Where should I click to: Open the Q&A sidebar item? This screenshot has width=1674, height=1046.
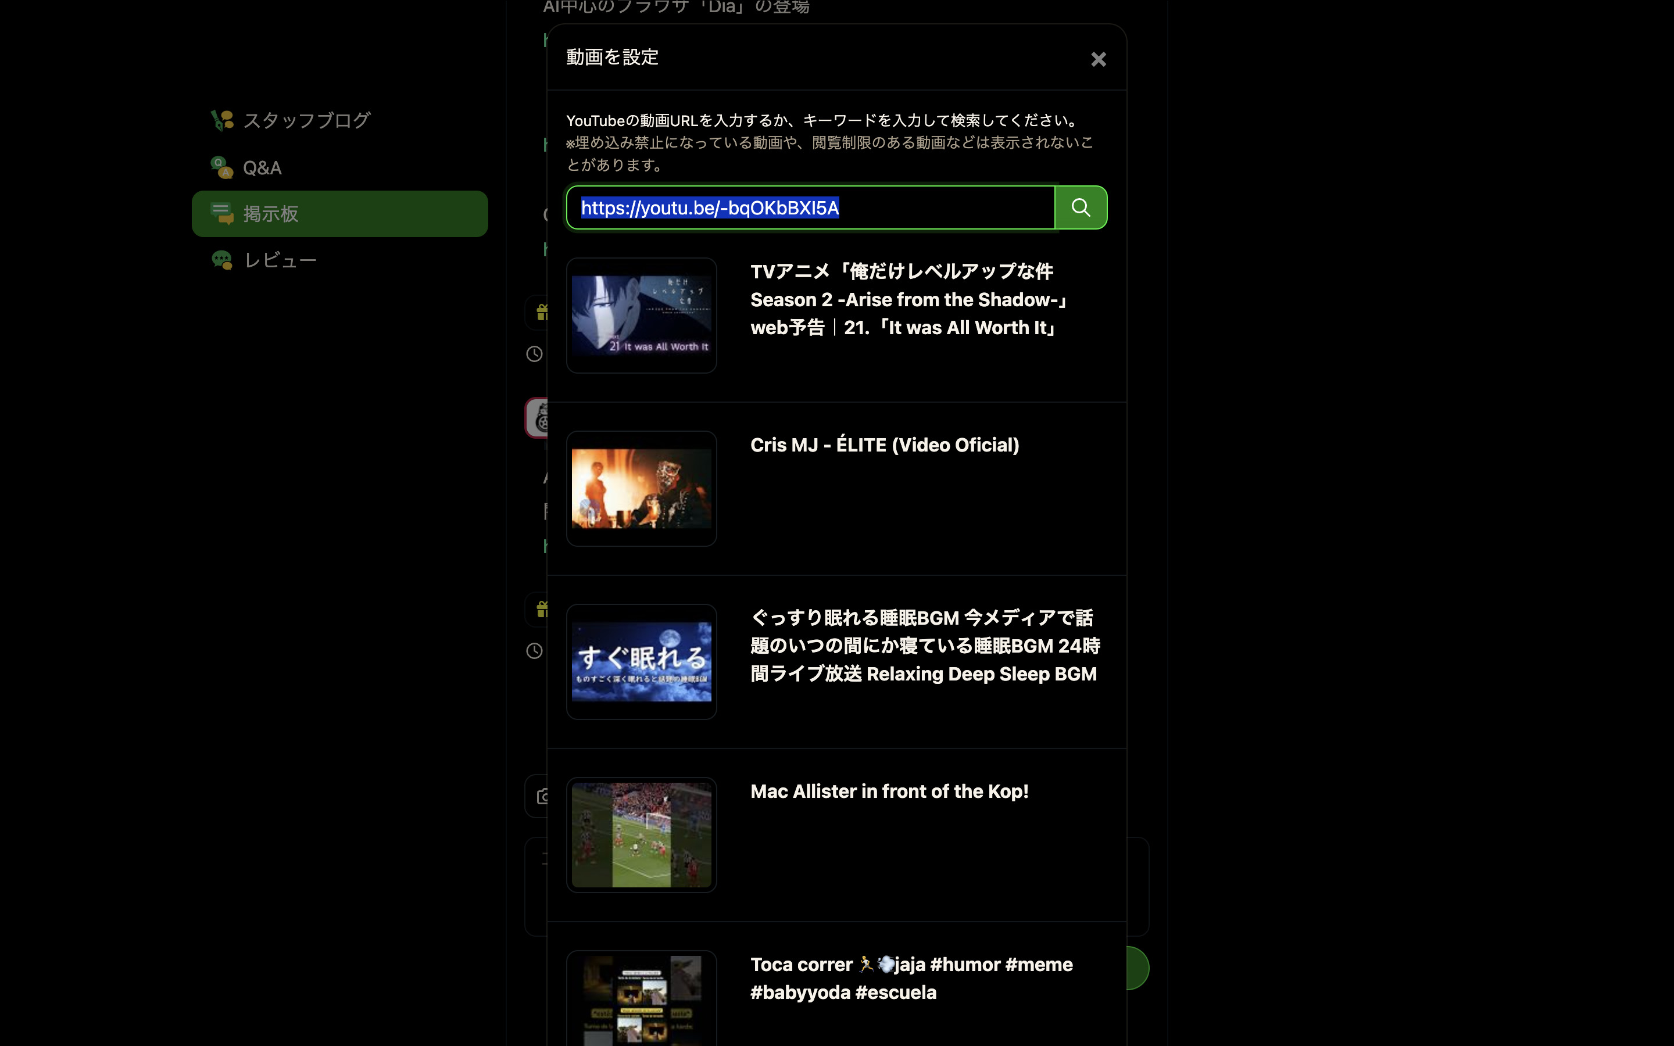262,168
